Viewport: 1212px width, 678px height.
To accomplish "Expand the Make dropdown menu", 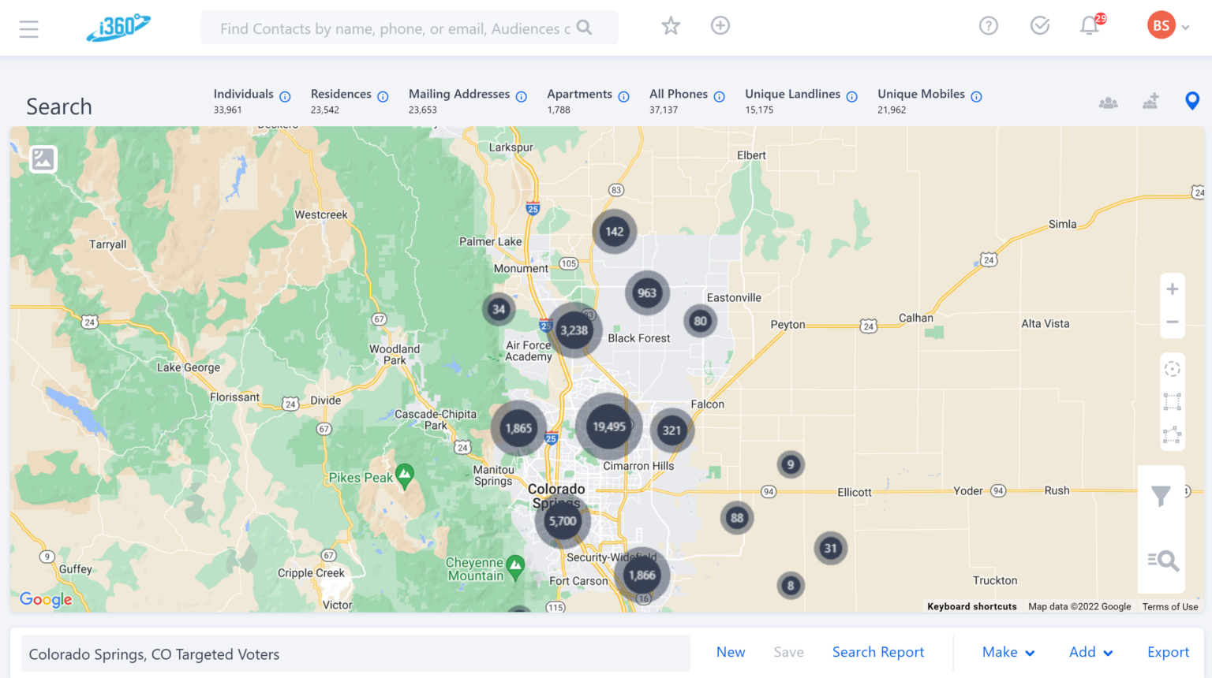I will [1008, 652].
